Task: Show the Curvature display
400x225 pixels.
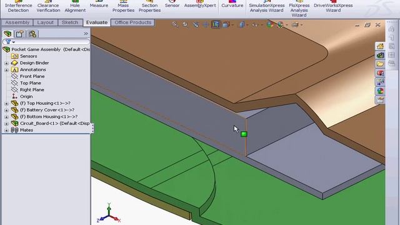Action: tap(232, 4)
